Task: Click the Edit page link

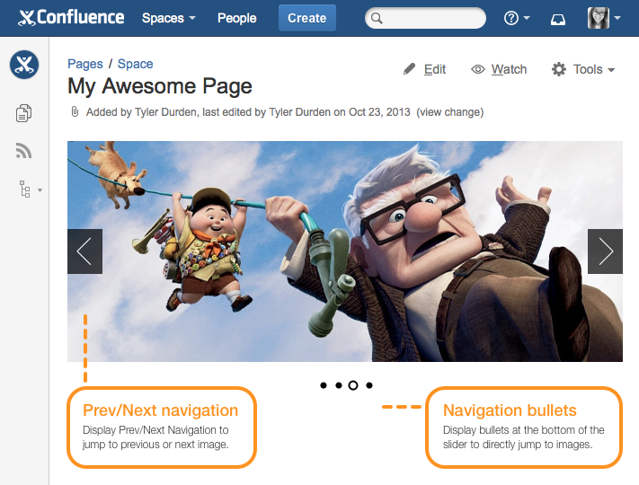Action: point(435,69)
